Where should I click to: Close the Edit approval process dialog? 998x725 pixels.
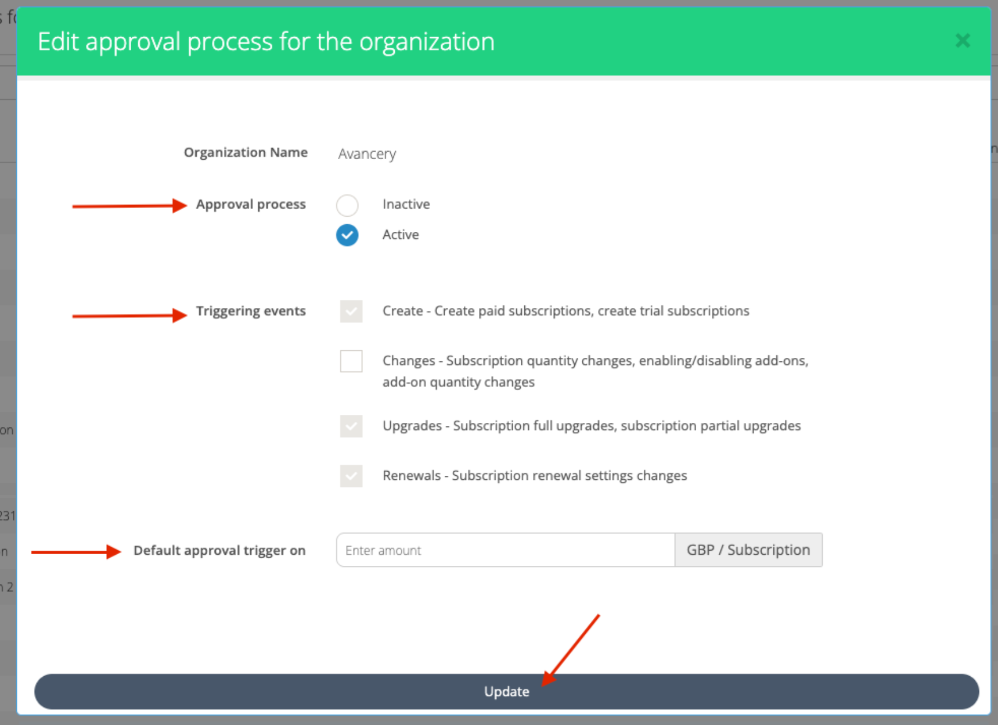pos(962,41)
